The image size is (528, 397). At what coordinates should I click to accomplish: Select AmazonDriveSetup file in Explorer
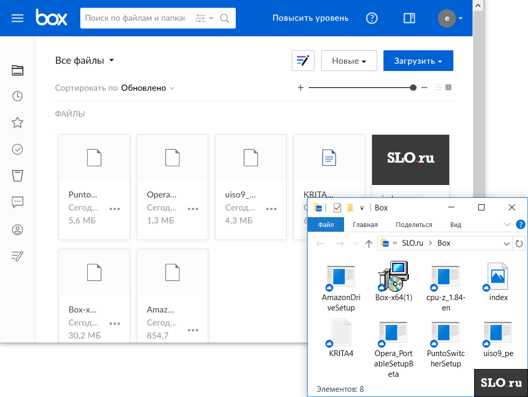click(341, 288)
